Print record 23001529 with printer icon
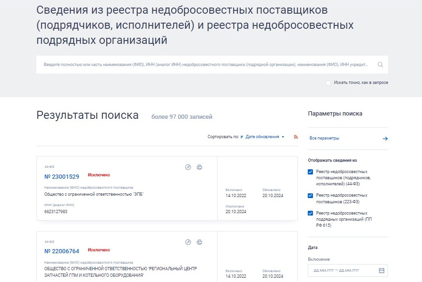 coord(199,167)
